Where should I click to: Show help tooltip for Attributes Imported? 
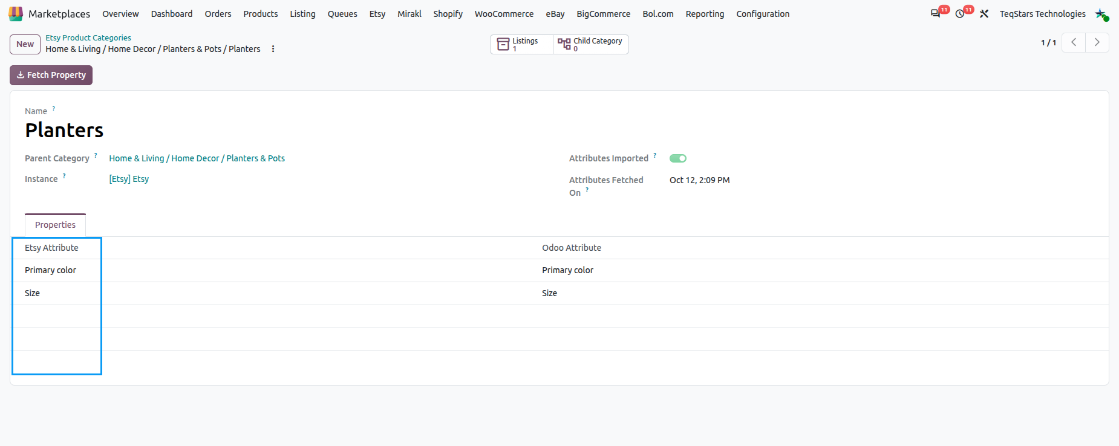coord(654,156)
